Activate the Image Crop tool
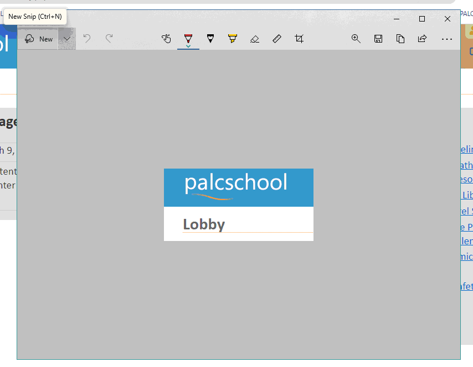Screen dimensions: 473x367 (x=299, y=39)
